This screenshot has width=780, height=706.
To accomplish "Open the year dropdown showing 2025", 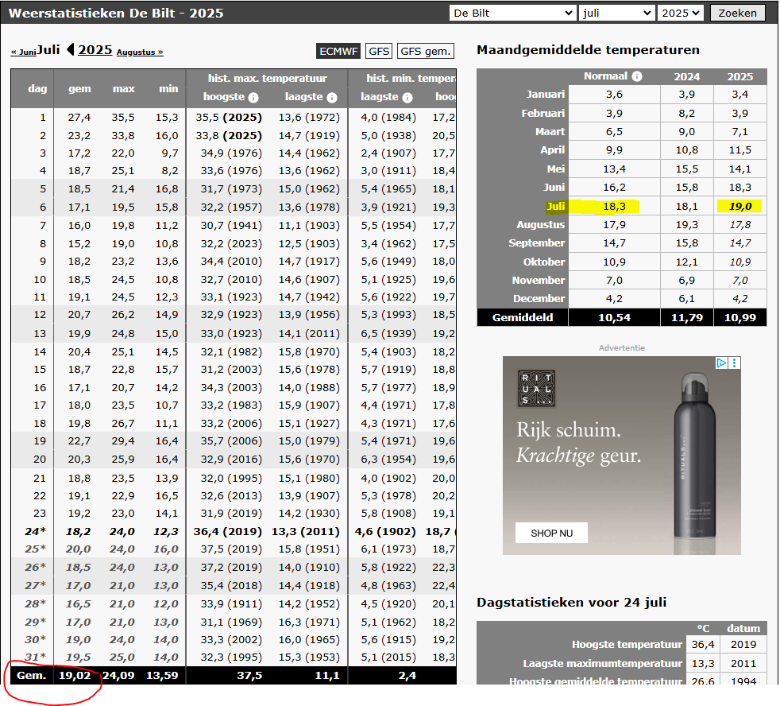I will click(x=680, y=13).
